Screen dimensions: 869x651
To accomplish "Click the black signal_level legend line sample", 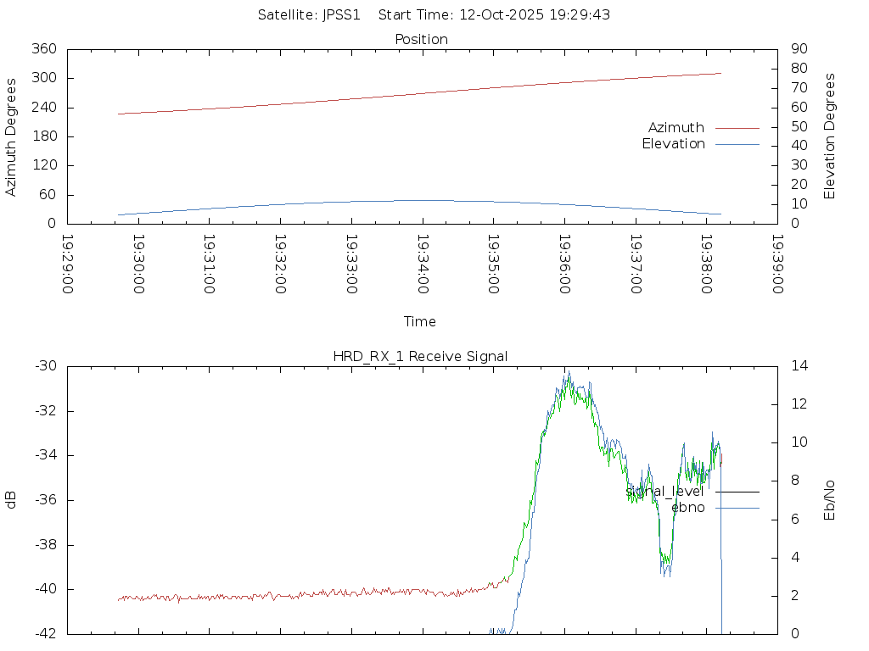I will (737, 492).
